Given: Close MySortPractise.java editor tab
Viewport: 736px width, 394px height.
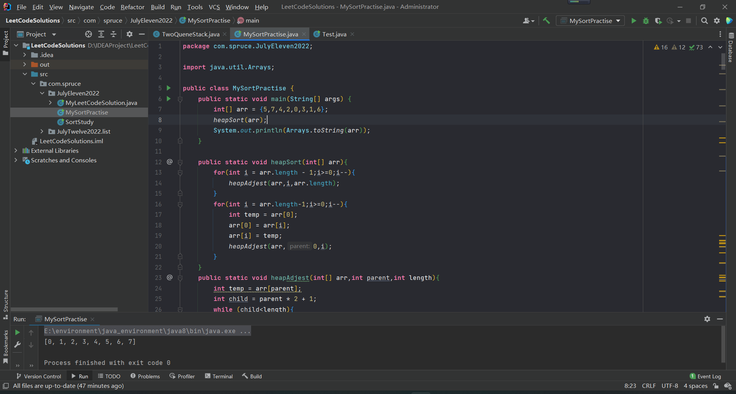Looking at the screenshot, I should point(304,34).
